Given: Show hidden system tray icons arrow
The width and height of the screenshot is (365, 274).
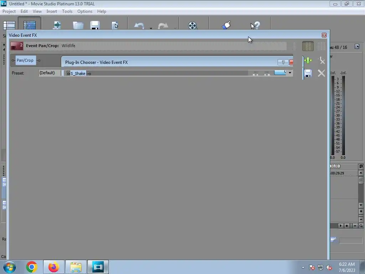Looking at the screenshot, I should [303, 267].
